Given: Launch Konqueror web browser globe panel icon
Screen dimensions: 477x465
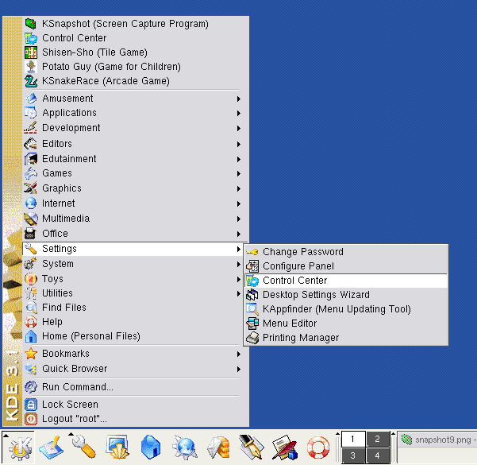Looking at the screenshot, I should [x=185, y=448].
